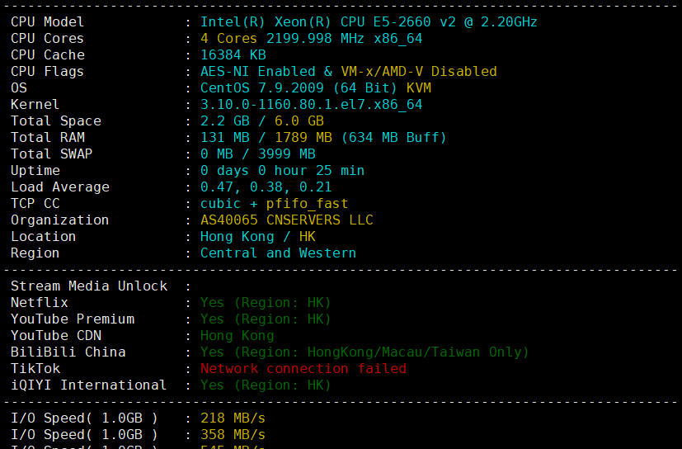This screenshot has height=449, width=682.
Task: Select the CPU Cache label
Action: coord(47,54)
